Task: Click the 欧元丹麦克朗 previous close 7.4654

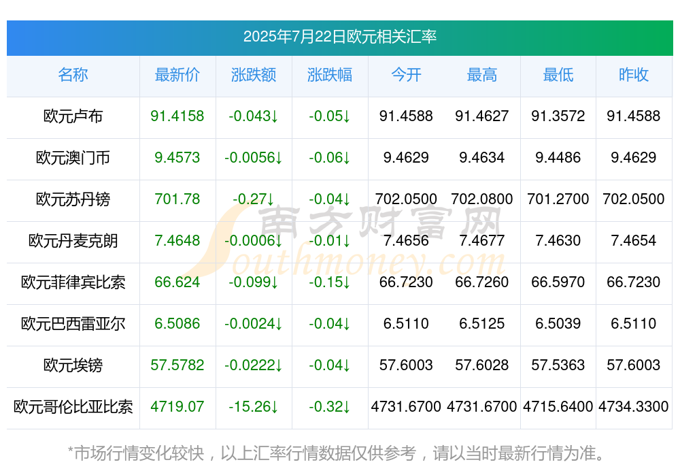Action: pos(634,240)
